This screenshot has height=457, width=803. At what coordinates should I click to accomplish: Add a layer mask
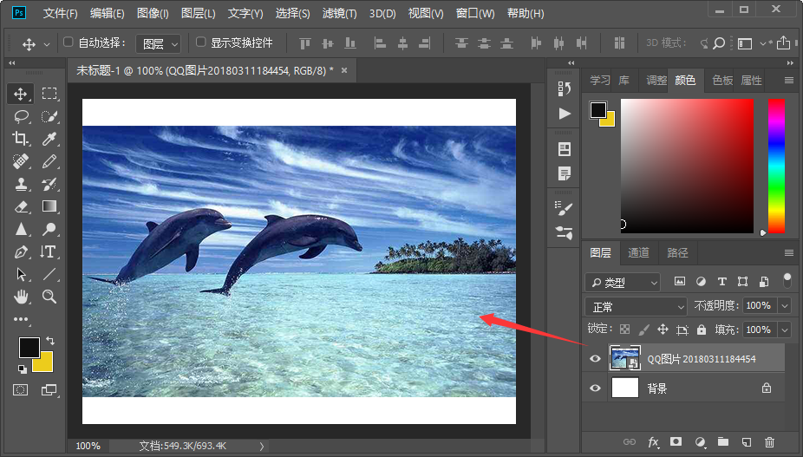click(676, 441)
